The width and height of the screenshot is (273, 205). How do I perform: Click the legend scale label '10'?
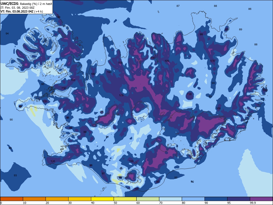pyautogui.click(x=25, y=203)
